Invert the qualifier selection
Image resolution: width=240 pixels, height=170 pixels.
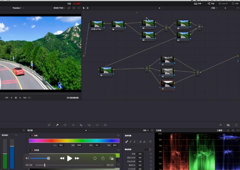[x=151, y=142]
